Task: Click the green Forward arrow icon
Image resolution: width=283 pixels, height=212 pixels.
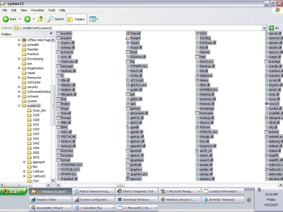Action: [27, 19]
